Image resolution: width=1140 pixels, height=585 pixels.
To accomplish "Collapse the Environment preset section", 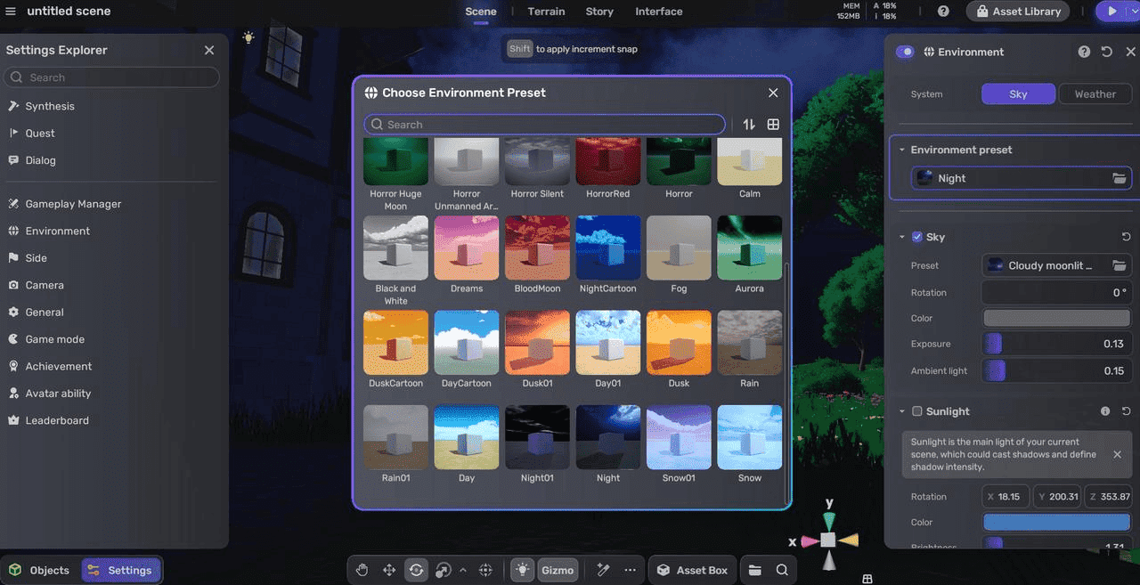I will pyautogui.click(x=902, y=150).
